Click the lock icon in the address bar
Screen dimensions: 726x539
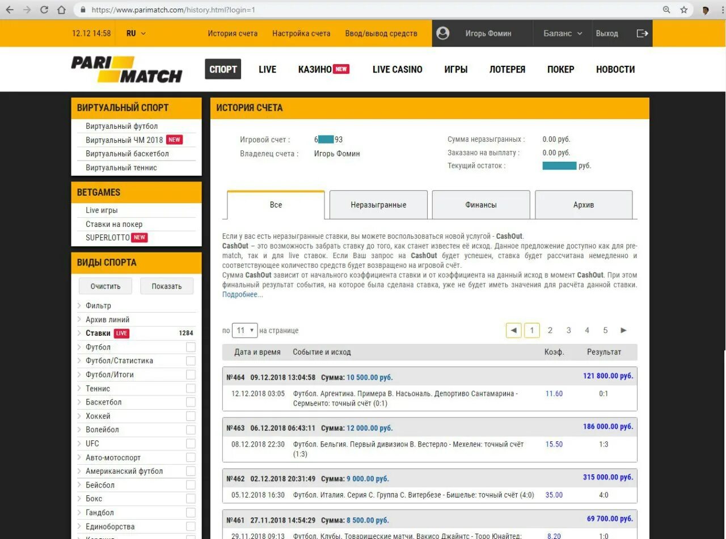click(x=83, y=10)
